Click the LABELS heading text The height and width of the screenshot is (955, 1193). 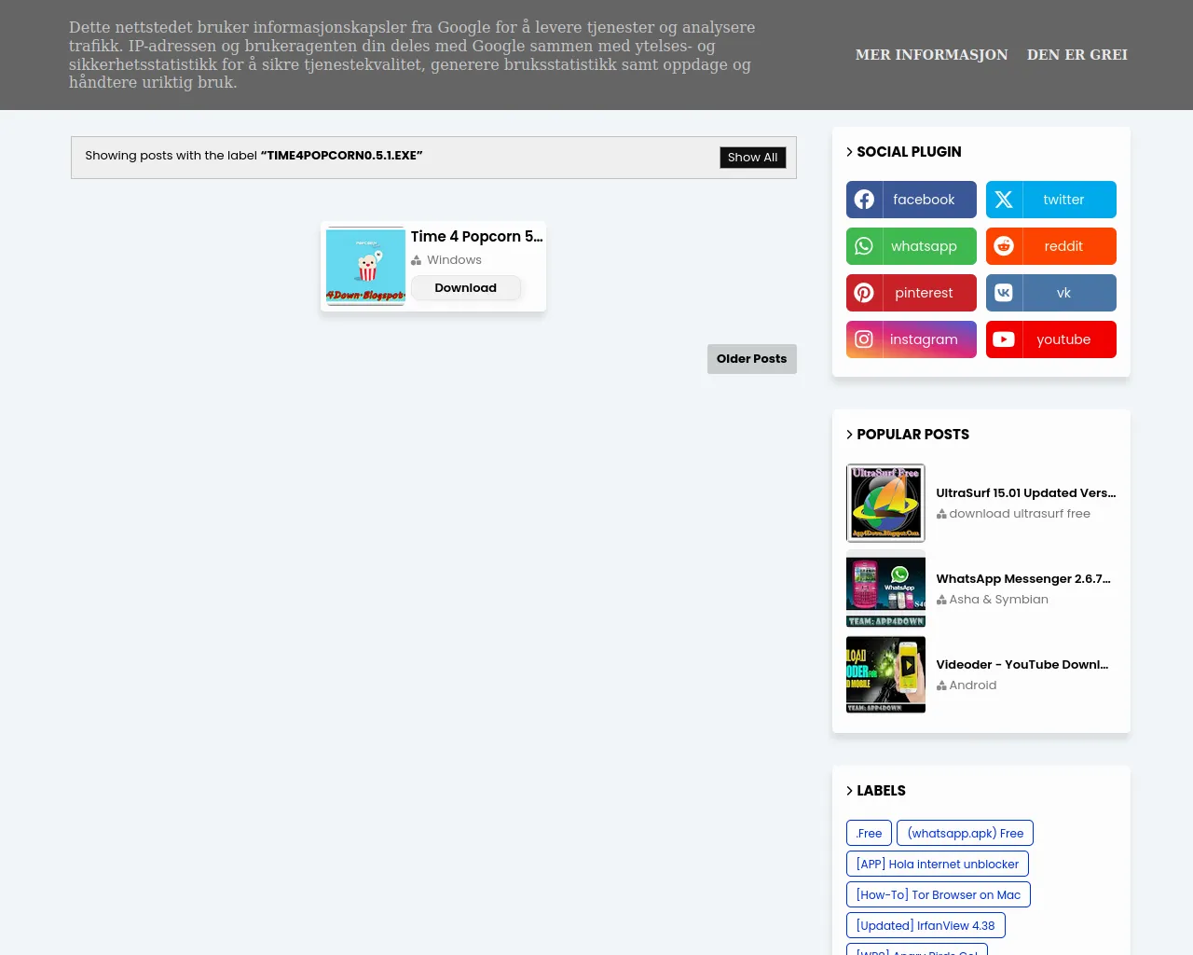click(881, 791)
